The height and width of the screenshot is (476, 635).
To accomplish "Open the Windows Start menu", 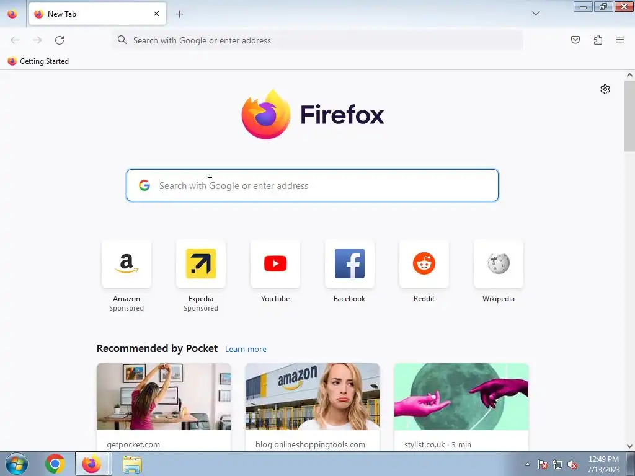I will click(x=16, y=464).
